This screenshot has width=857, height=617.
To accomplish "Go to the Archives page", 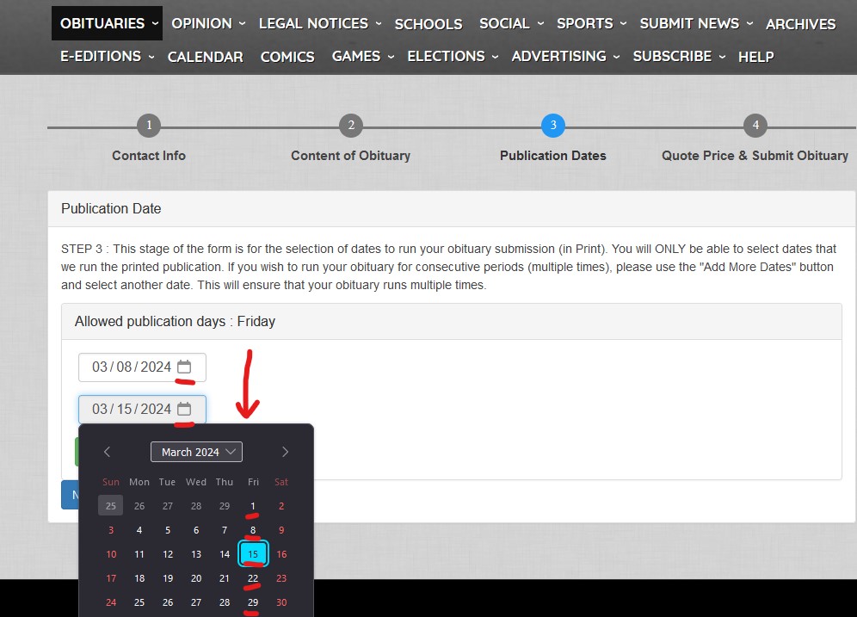I will 800,24.
